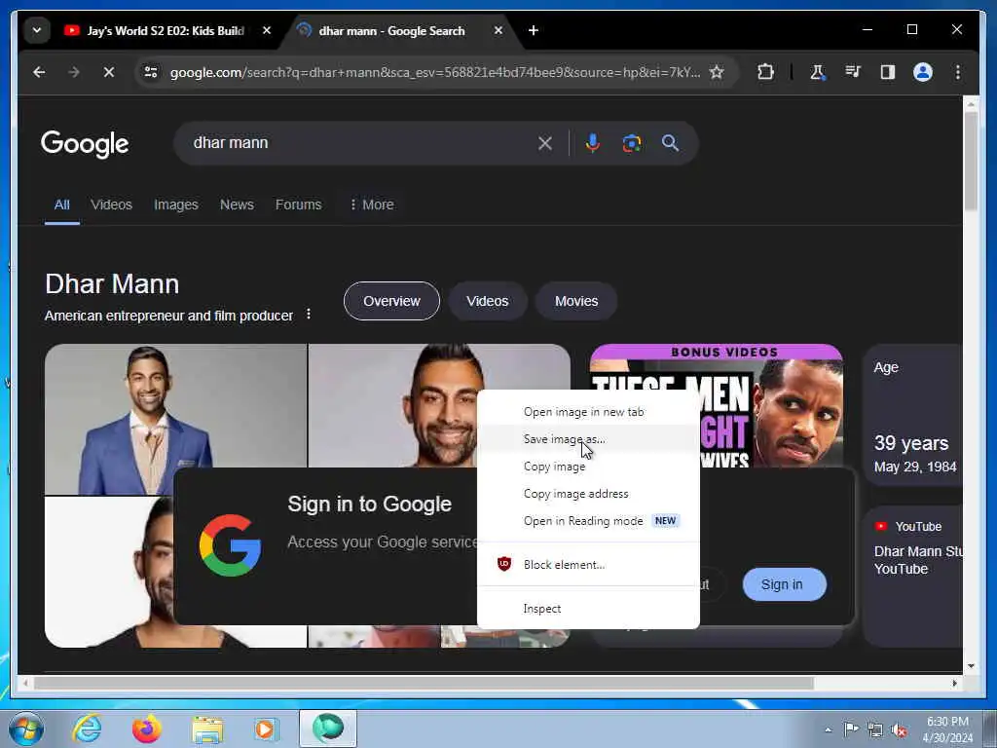Viewport: 997px width, 748px height.
Task: Choose Save image as...
Action: (588, 439)
